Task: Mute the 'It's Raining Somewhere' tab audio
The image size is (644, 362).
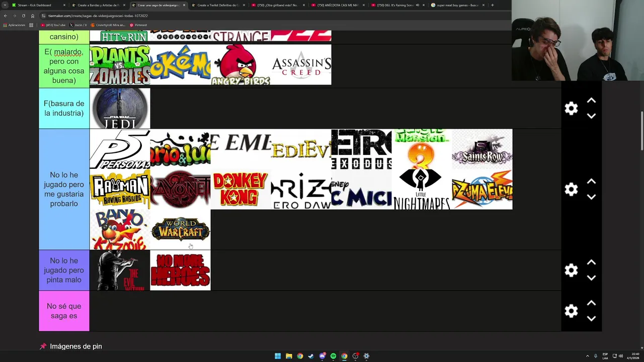Action: click(x=417, y=5)
